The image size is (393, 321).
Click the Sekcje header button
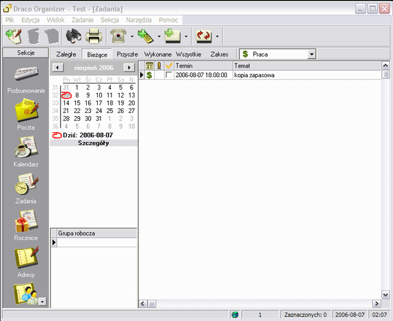[x=26, y=53]
